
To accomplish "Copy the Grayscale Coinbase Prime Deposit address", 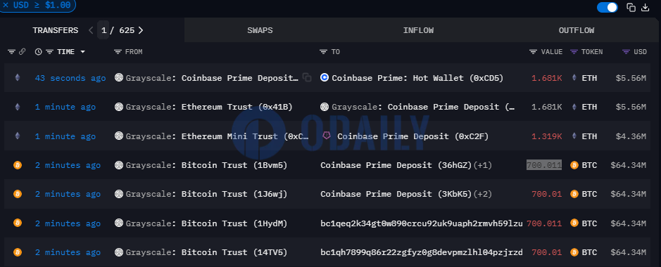I will (x=307, y=78).
